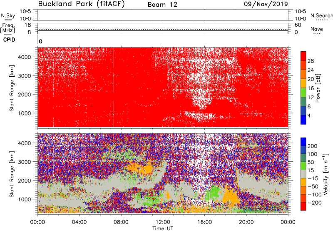The width and height of the screenshot is (333, 231).
Task: Click the '04:00' time axis tick label
Action: pos(79,222)
